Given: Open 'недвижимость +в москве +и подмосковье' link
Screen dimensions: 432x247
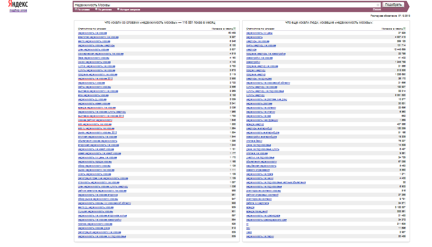Looking at the screenshot, I should coord(102,236).
